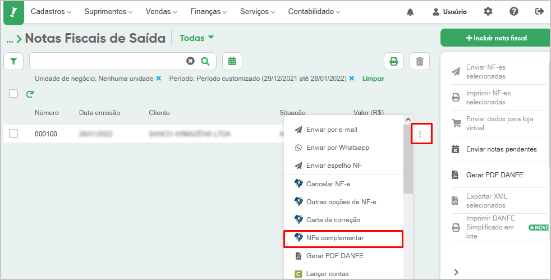Open the Usuário account menu
This screenshot has width=551, height=280.
tap(449, 12)
